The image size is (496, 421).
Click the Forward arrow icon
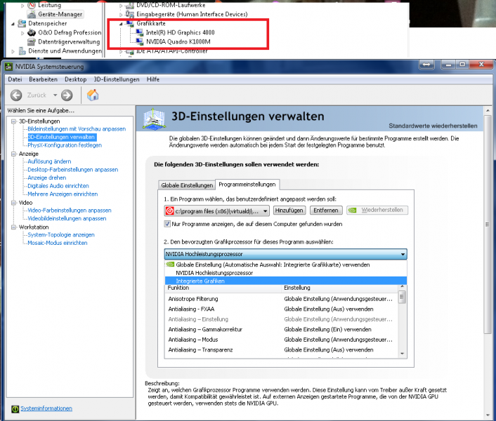(x=67, y=95)
